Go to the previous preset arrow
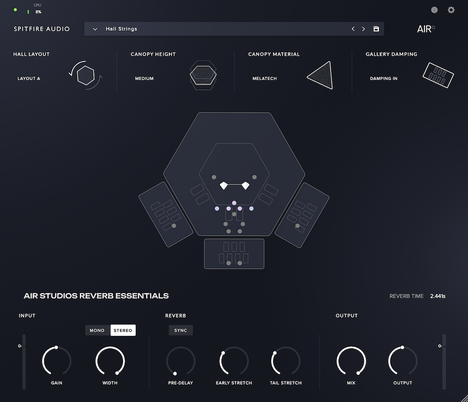Viewport: 468px width, 402px height. 353,29
